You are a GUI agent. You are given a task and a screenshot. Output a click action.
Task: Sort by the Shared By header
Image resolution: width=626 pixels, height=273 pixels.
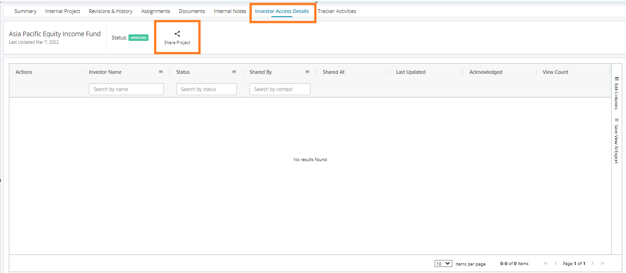[261, 72]
